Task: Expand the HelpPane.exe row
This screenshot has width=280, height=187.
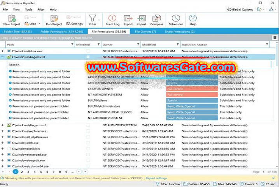Action: pyautogui.click(x=2, y=137)
